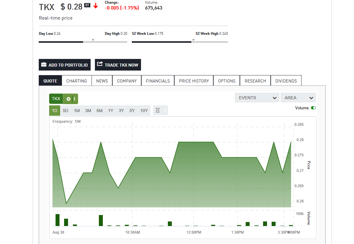The image size is (354, 244).
Task: Open the EVENTS dropdown
Action: tap(257, 97)
